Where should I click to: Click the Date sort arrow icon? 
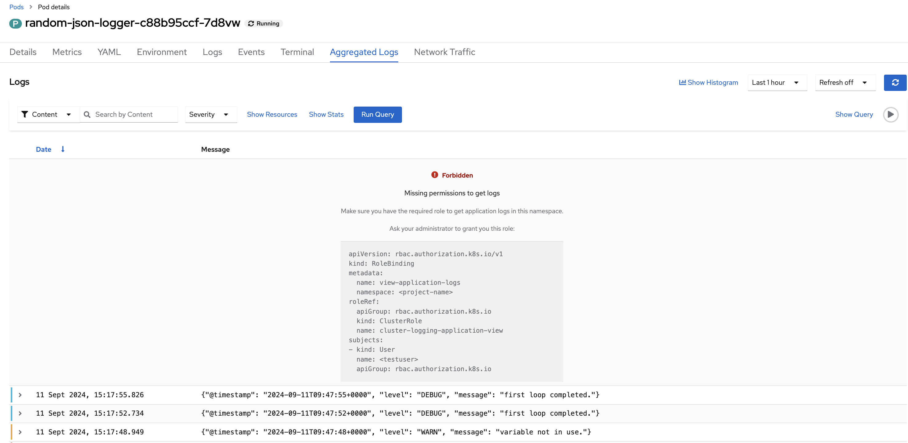coord(63,149)
